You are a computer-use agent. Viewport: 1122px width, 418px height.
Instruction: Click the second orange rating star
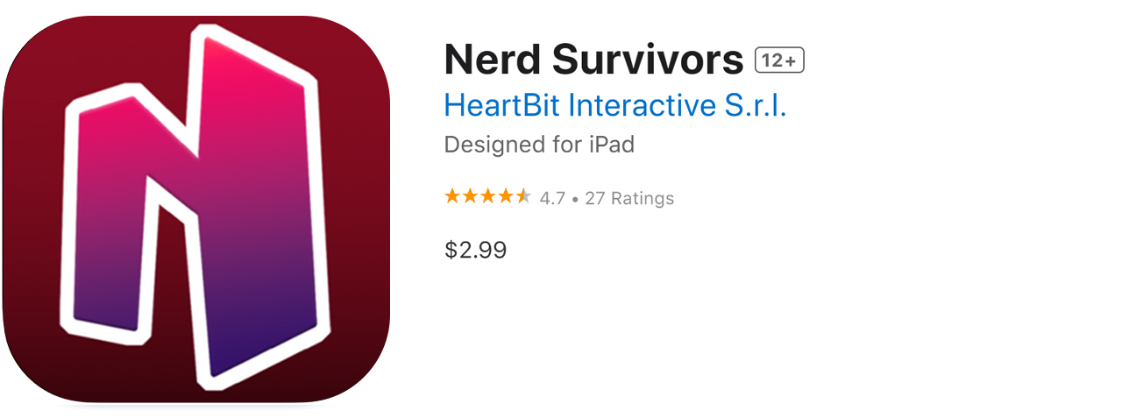[470, 196]
